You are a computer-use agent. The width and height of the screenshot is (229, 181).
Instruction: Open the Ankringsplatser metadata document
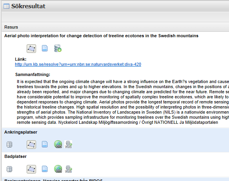point(45,144)
